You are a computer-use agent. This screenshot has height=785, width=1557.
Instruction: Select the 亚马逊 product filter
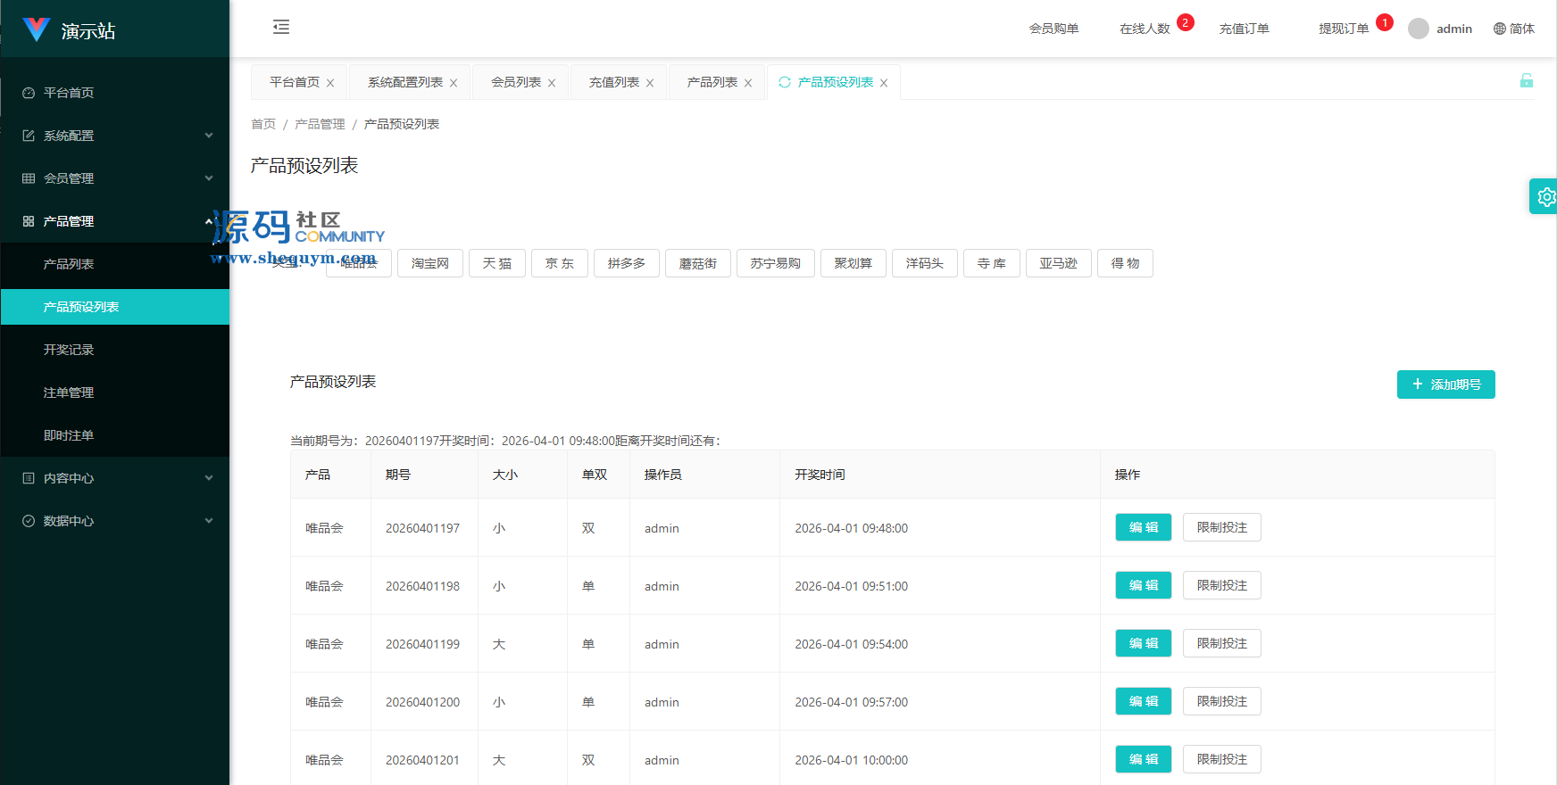(1058, 263)
